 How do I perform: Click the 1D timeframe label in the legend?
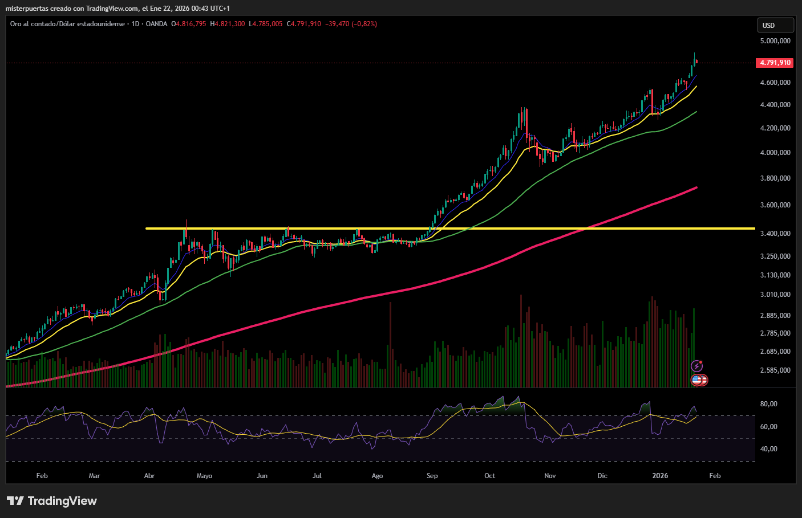(x=135, y=24)
